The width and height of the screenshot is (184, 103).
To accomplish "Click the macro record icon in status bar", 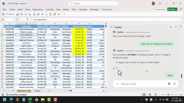I will click(3, 95).
